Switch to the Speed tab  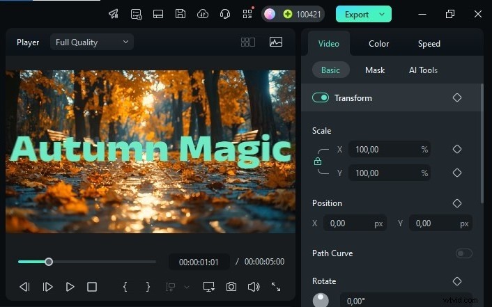pyautogui.click(x=429, y=44)
